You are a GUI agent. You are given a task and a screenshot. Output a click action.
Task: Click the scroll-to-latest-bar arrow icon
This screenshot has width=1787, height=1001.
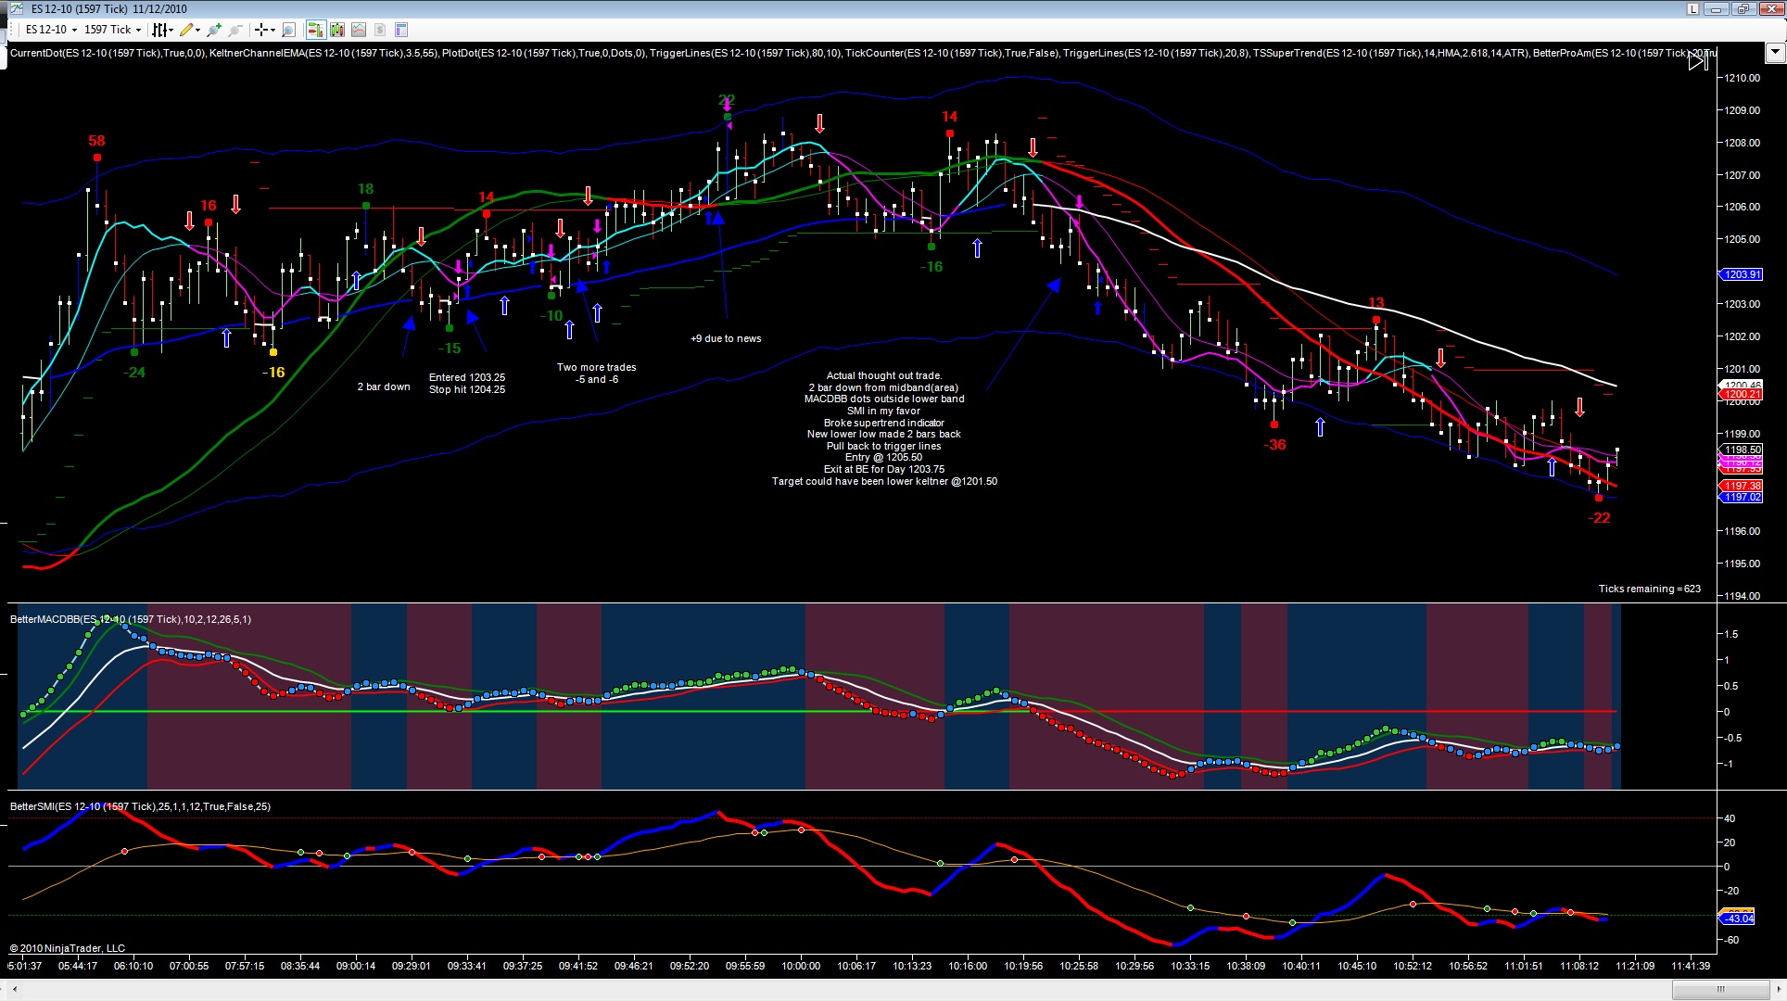point(1697,61)
